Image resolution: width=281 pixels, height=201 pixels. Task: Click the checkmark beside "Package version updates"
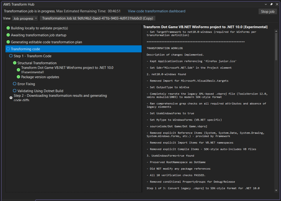tap(18, 77)
